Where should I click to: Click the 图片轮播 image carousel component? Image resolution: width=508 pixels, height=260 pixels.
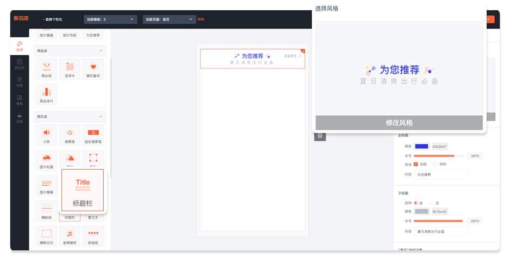(x=47, y=159)
